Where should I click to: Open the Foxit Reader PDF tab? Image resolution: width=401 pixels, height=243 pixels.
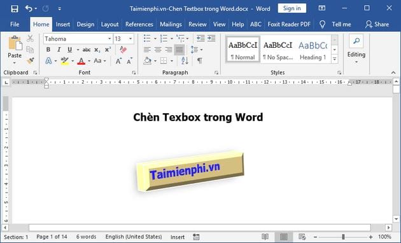coord(289,24)
